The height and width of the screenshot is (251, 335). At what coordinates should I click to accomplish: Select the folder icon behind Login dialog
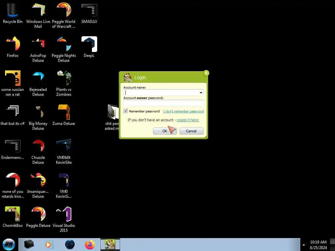(113, 112)
